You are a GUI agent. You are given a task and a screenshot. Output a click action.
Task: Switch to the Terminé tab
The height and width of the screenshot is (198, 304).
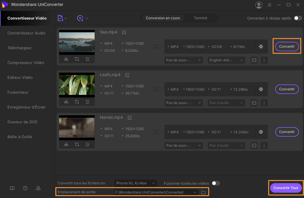(x=201, y=18)
